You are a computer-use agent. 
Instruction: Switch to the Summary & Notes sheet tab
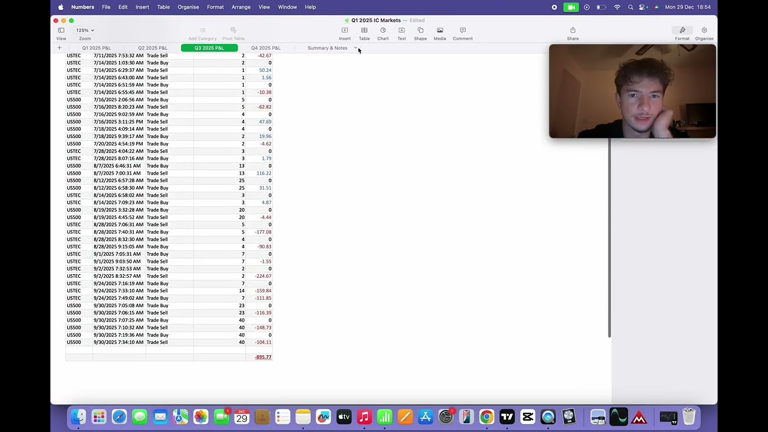click(328, 48)
